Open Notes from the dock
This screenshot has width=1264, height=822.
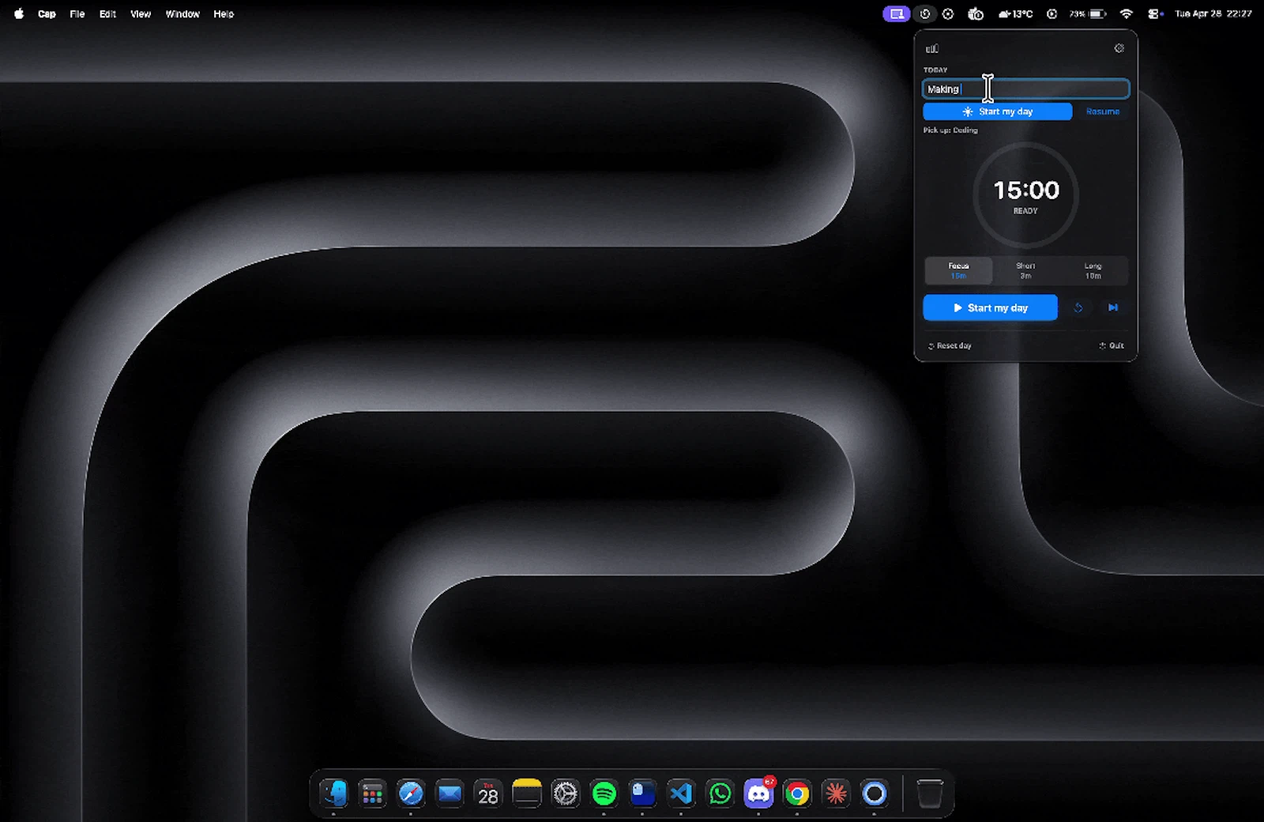click(x=527, y=793)
